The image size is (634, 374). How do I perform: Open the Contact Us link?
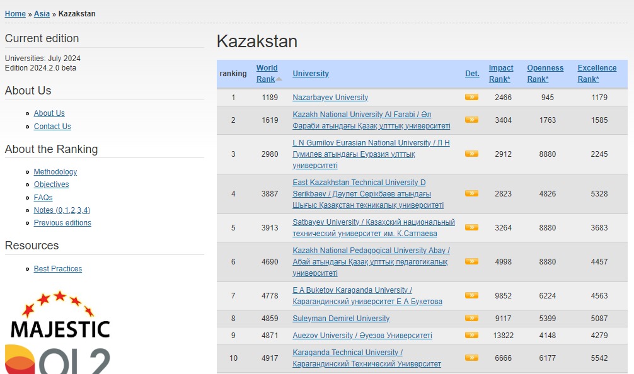(x=52, y=127)
